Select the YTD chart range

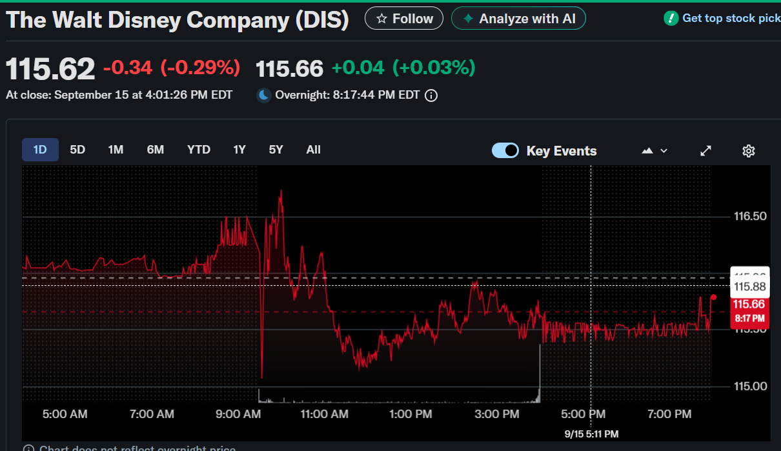(x=199, y=150)
